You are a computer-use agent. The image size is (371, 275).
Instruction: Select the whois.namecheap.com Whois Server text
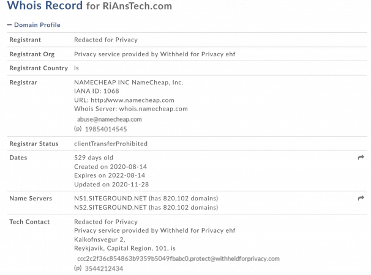click(x=153, y=109)
